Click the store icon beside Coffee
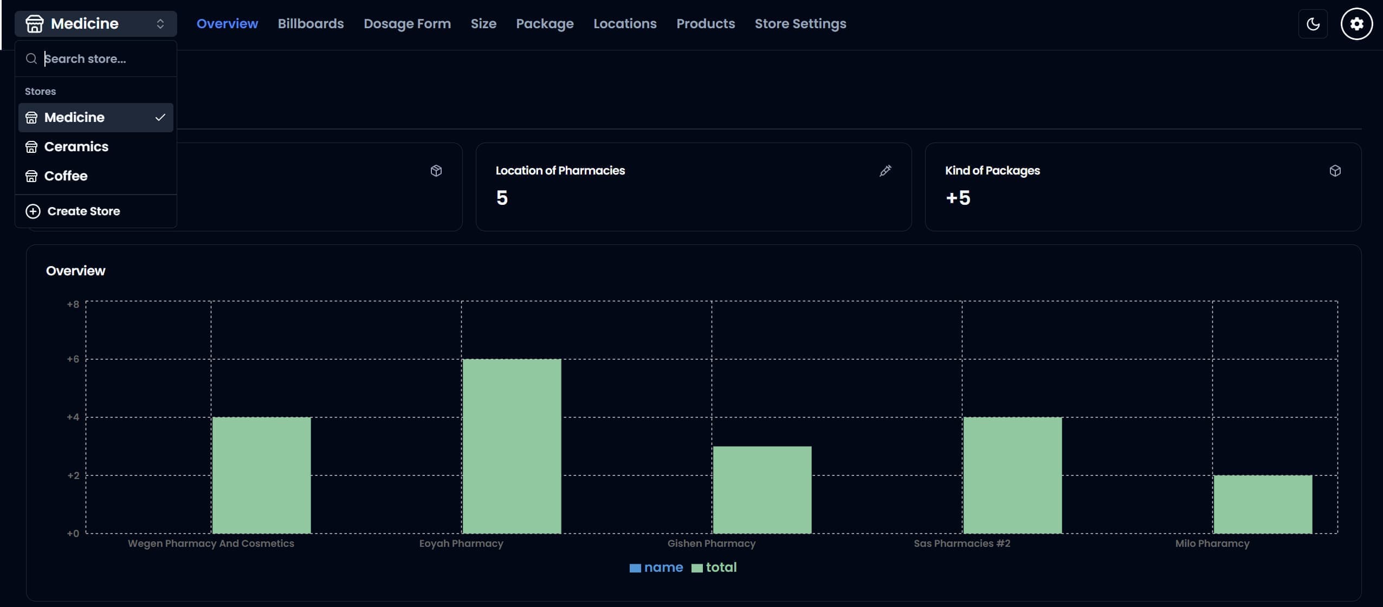 pos(31,176)
